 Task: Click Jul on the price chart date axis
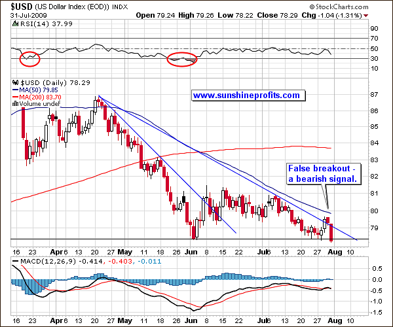pyautogui.click(x=262, y=252)
